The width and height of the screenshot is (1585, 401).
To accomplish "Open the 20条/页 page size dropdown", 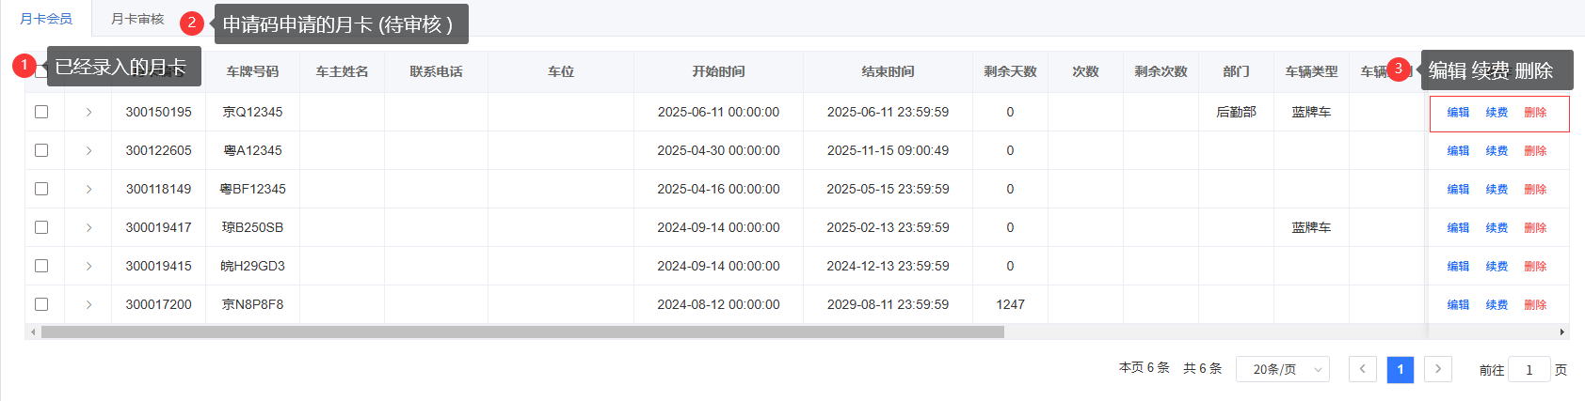I will coord(1283,369).
